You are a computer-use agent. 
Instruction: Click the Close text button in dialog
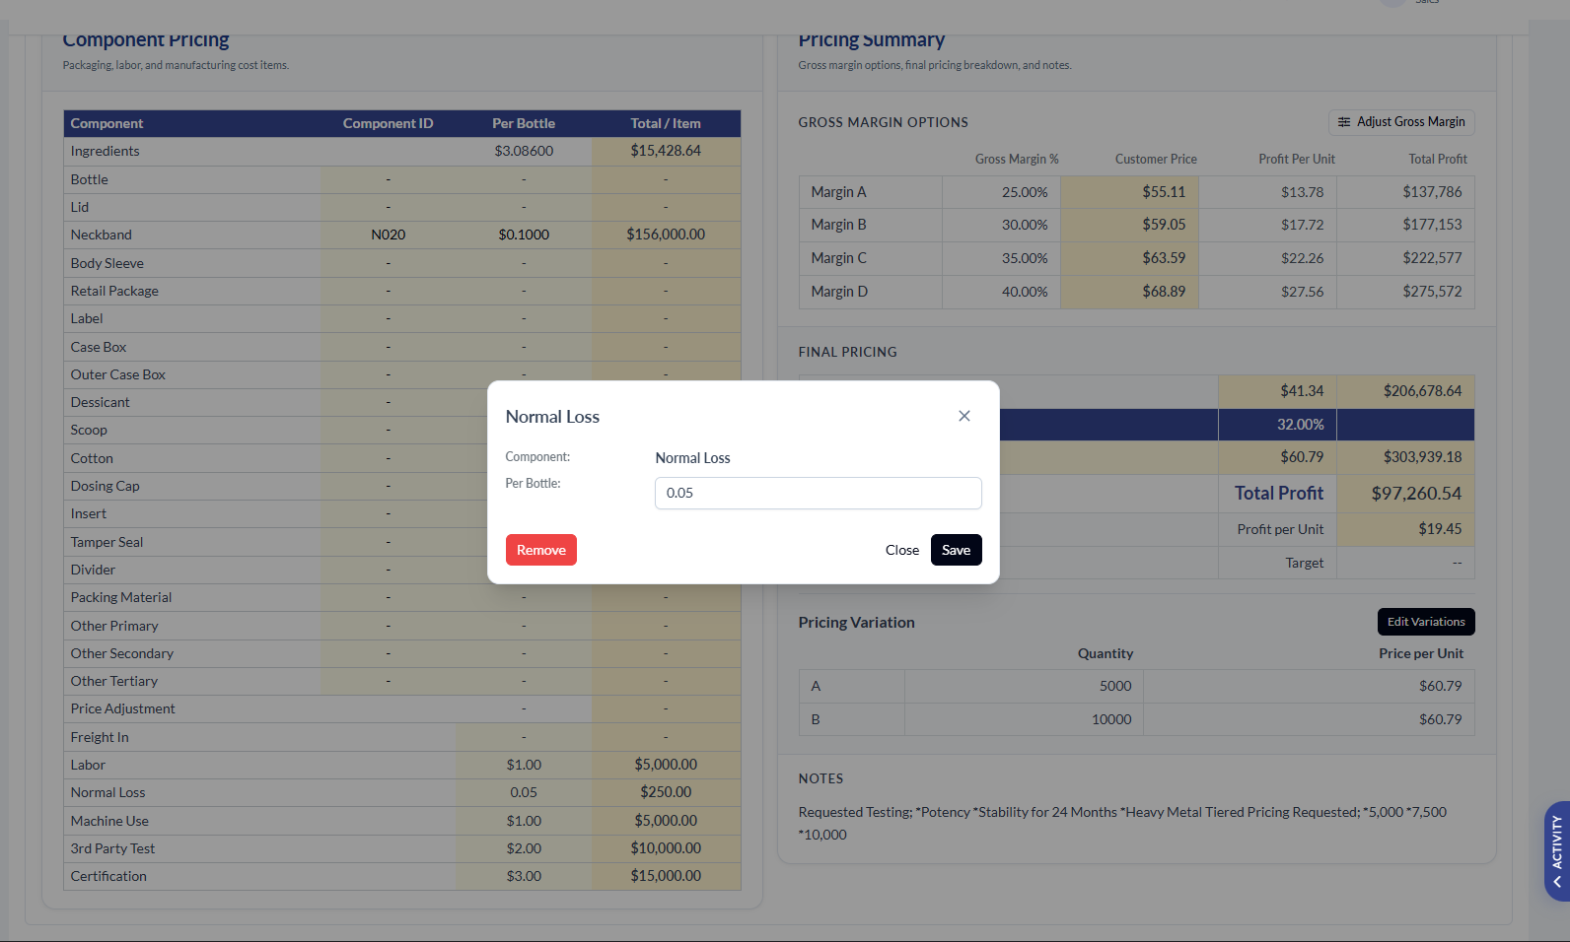[901, 550]
